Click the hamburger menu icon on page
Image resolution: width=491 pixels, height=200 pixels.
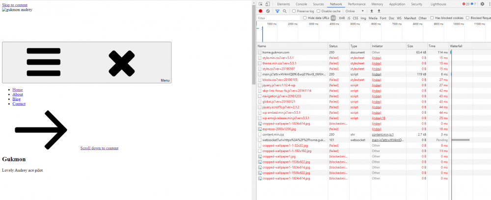coord(44,62)
